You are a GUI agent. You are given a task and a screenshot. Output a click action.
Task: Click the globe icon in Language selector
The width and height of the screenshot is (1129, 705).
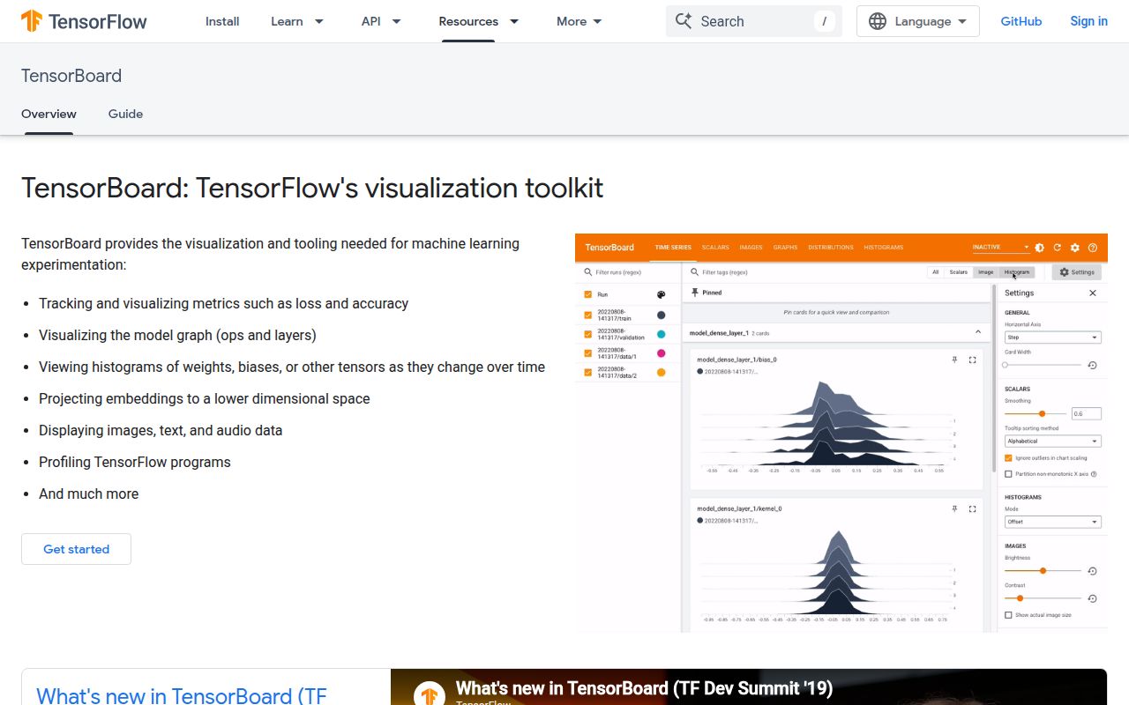point(878,21)
